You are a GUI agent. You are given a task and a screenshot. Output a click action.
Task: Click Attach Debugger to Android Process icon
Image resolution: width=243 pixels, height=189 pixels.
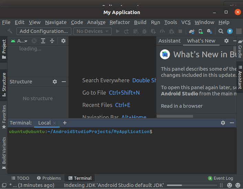[x=171, y=31]
